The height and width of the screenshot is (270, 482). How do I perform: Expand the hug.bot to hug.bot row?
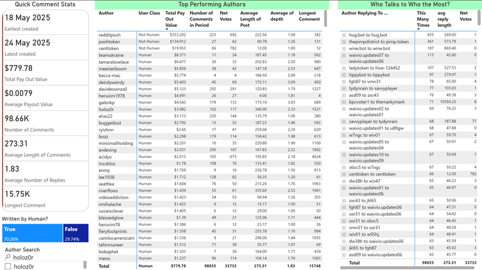click(344, 35)
